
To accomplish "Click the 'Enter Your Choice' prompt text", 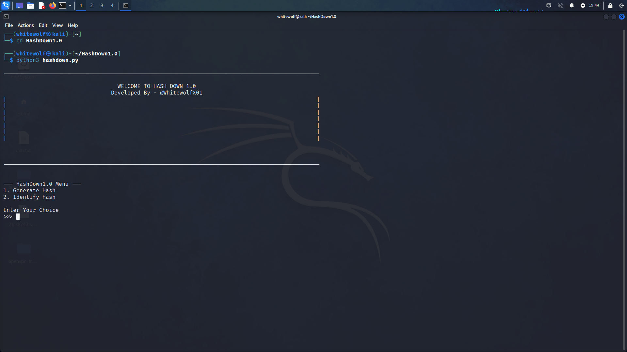I will 31,210.
